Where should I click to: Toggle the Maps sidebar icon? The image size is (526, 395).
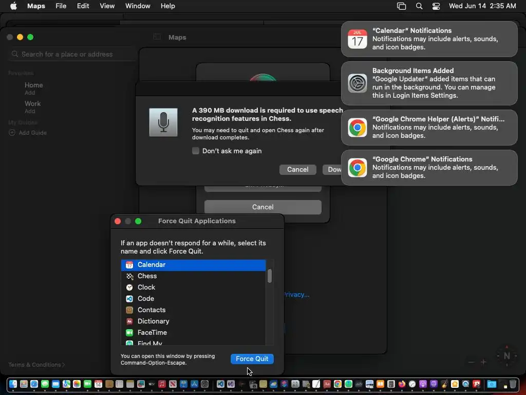(157, 37)
